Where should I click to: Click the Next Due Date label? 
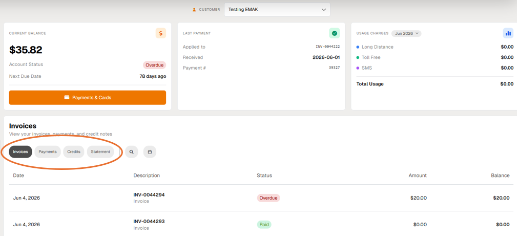coord(25,76)
